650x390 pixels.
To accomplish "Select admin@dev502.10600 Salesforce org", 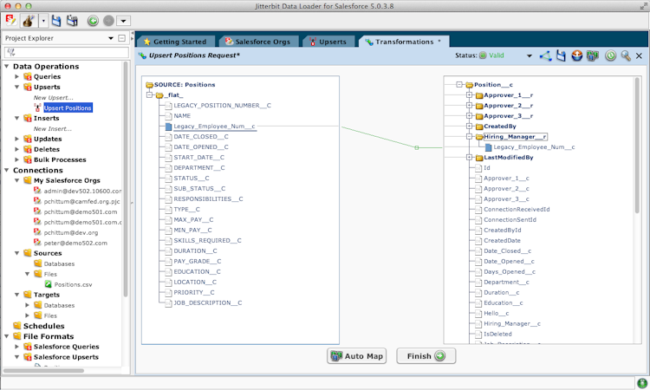I will tap(82, 191).
